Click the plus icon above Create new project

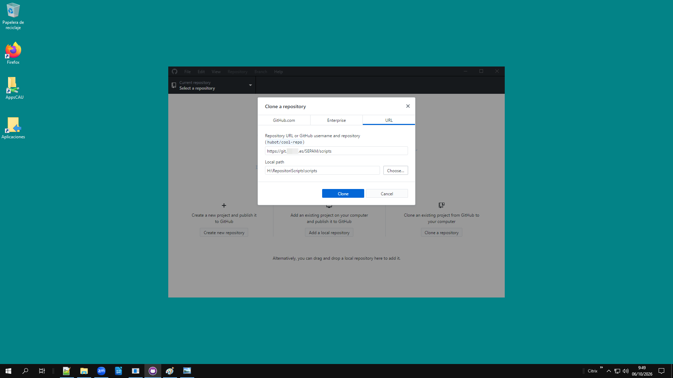click(224, 205)
